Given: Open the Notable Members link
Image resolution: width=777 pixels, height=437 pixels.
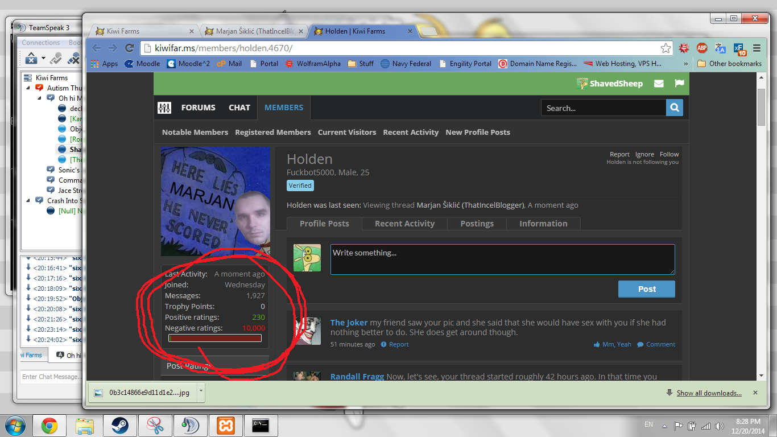Looking at the screenshot, I should 195,132.
